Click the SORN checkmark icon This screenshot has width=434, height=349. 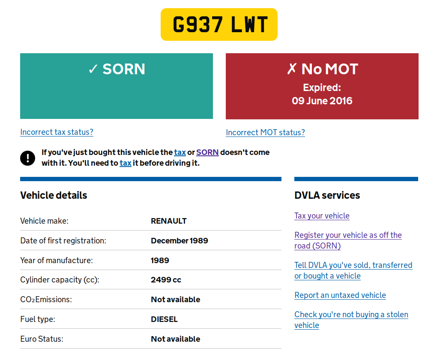click(93, 69)
